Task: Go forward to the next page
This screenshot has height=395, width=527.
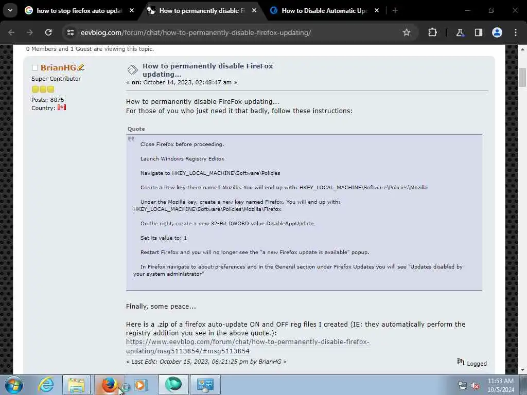Action: tap(29, 32)
